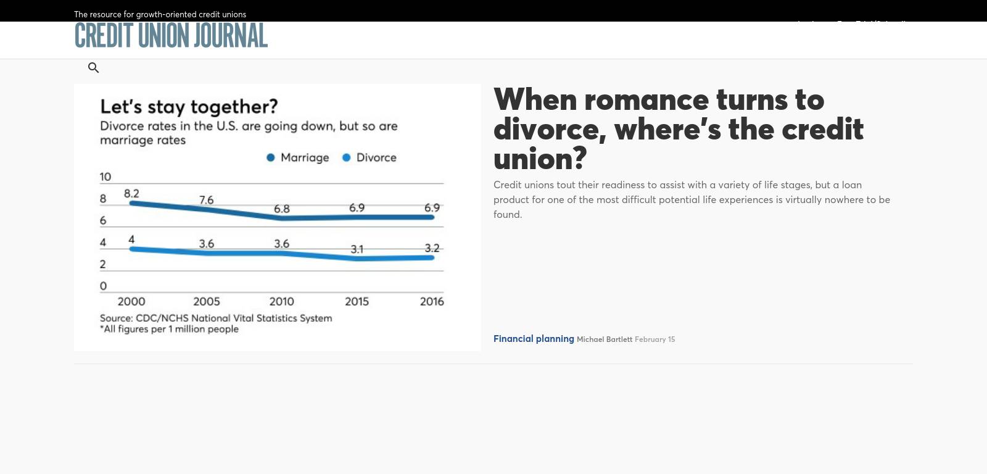Click the Marriage legend text label
Viewport: 987px width, 474px height.
pyautogui.click(x=305, y=158)
